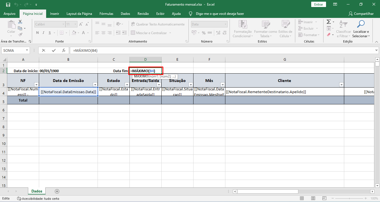Click the Compartilhar share button

coord(361,14)
